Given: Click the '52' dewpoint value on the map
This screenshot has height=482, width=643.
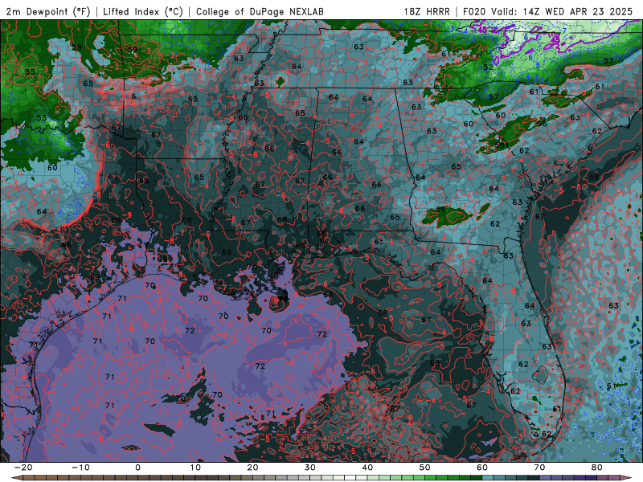Looking at the screenshot, I should tap(488, 67).
